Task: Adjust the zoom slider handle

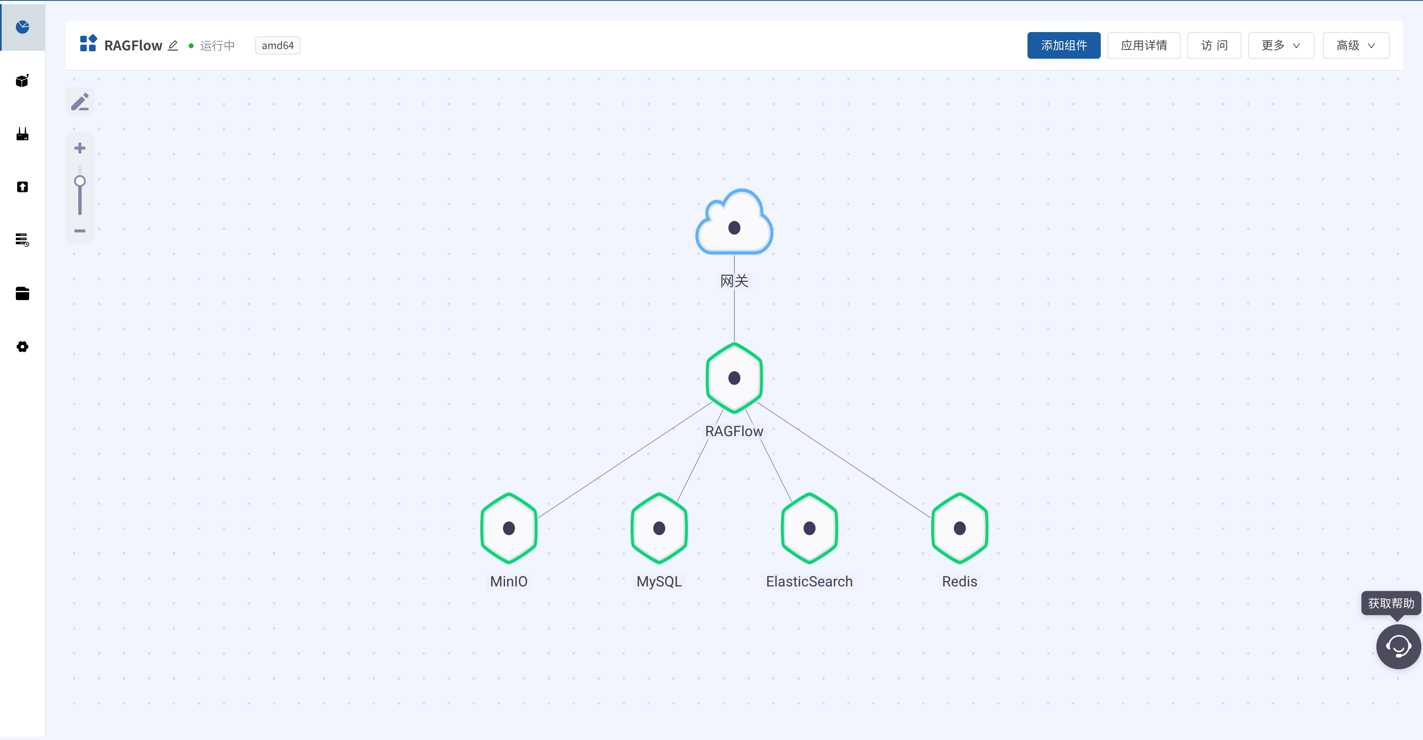Action: coord(80,181)
